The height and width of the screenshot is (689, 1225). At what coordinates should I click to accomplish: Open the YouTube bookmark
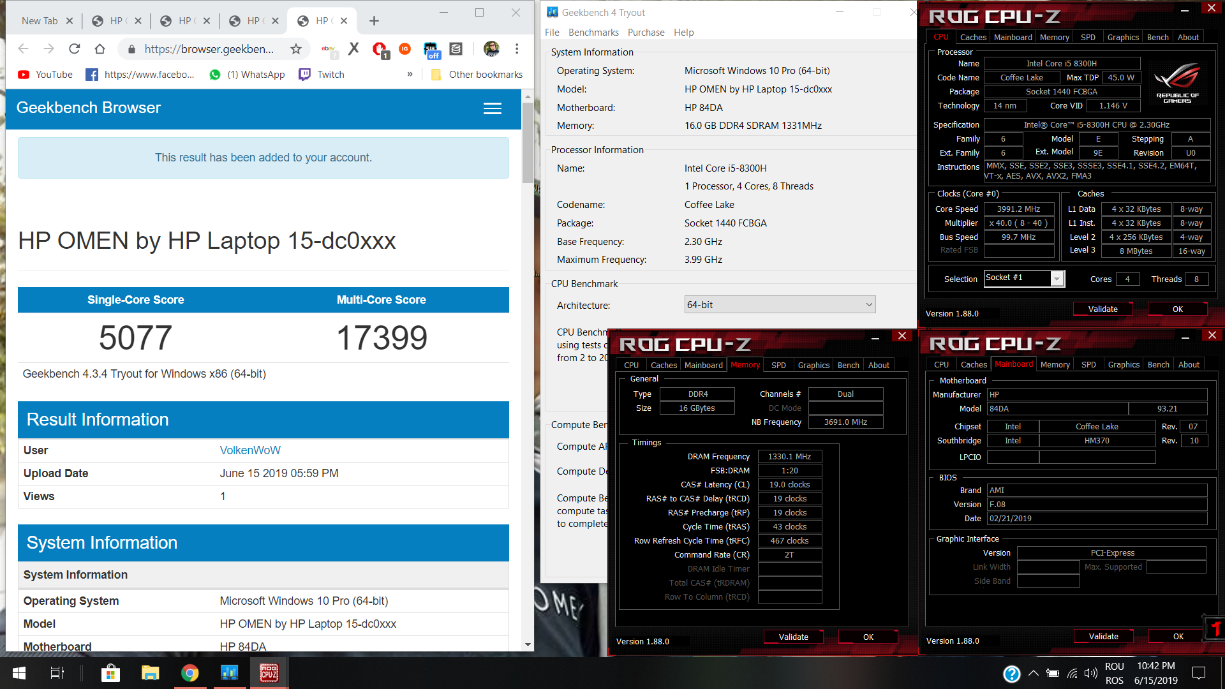(45, 75)
